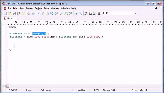The image size is (164, 93).
Task: Run user command 3
Action: (x=95, y=13)
